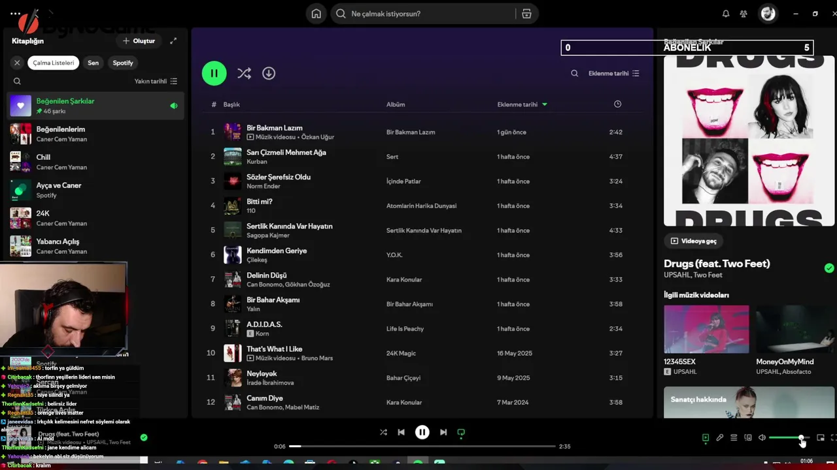Viewport: 837px width, 470px height.
Task: Sort by Eklenme tarihi column header
Action: pos(522,104)
